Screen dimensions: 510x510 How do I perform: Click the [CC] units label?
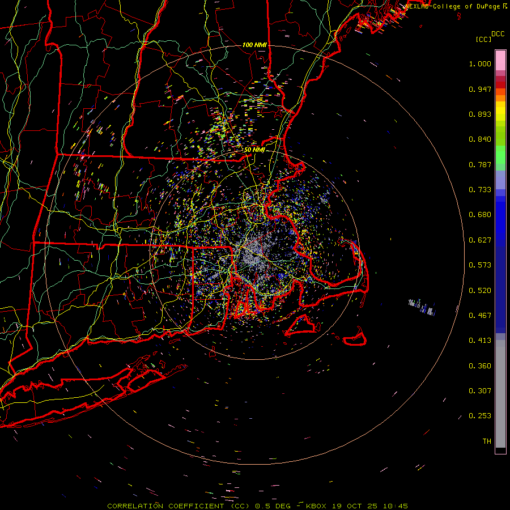(x=484, y=39)
